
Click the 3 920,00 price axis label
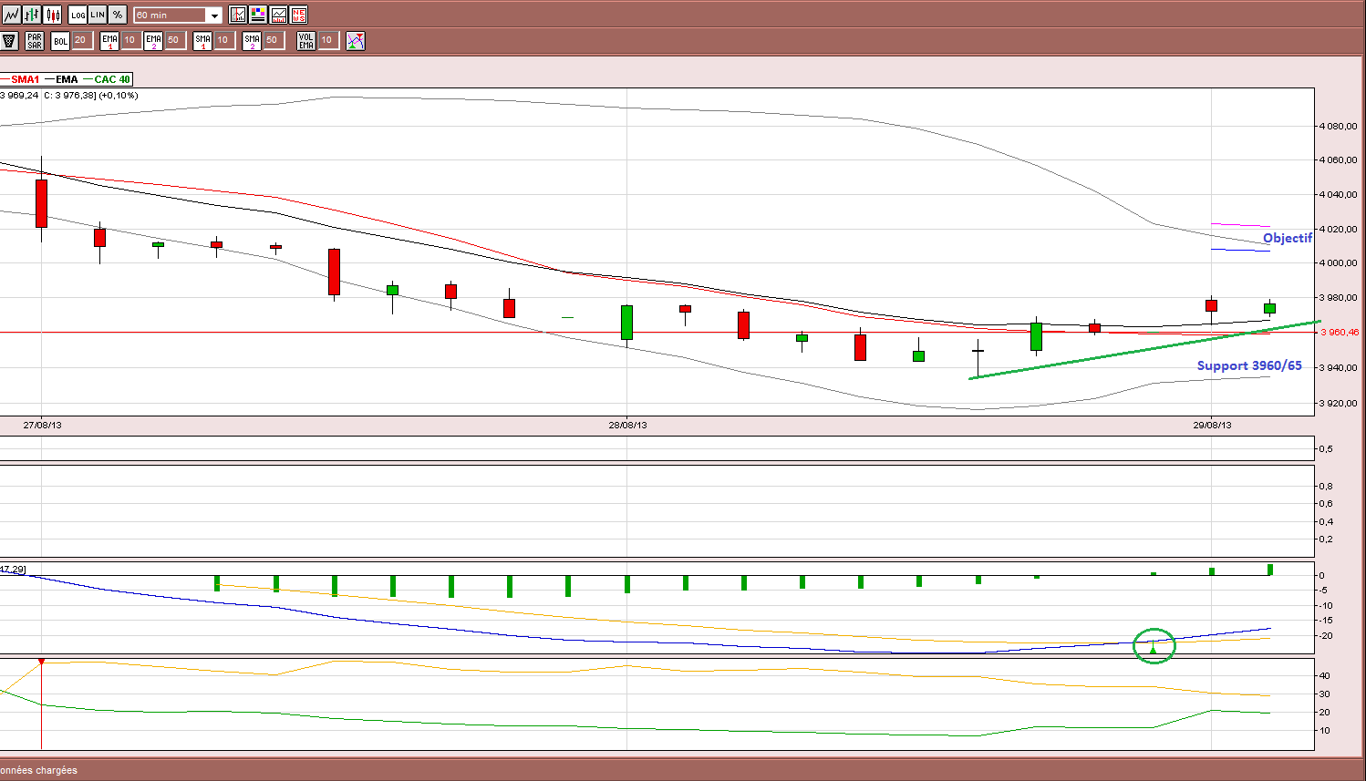click(1340, 403)
